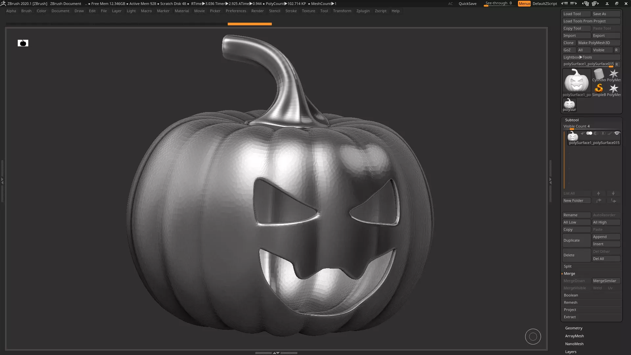Adjust the See-through slider
The width and height of the screenshot is (631, 355).
499,3
